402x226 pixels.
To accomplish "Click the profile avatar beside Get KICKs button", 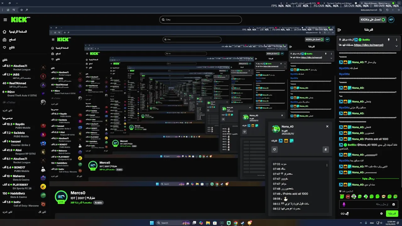I will coord(391,20).
